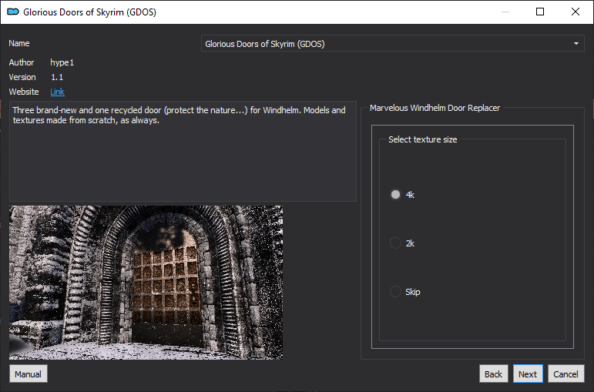Screen dimensions: 594x392
Task: Maximize the GDOS installer window
Action: [540, 12]
